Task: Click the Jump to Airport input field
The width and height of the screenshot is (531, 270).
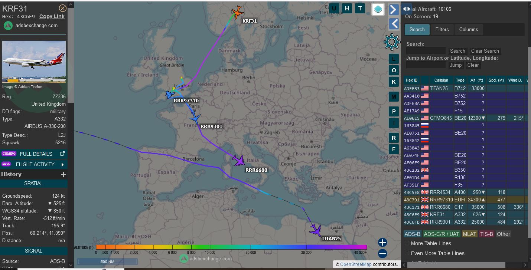Action: pyautogui.click(x=426, y=65)
